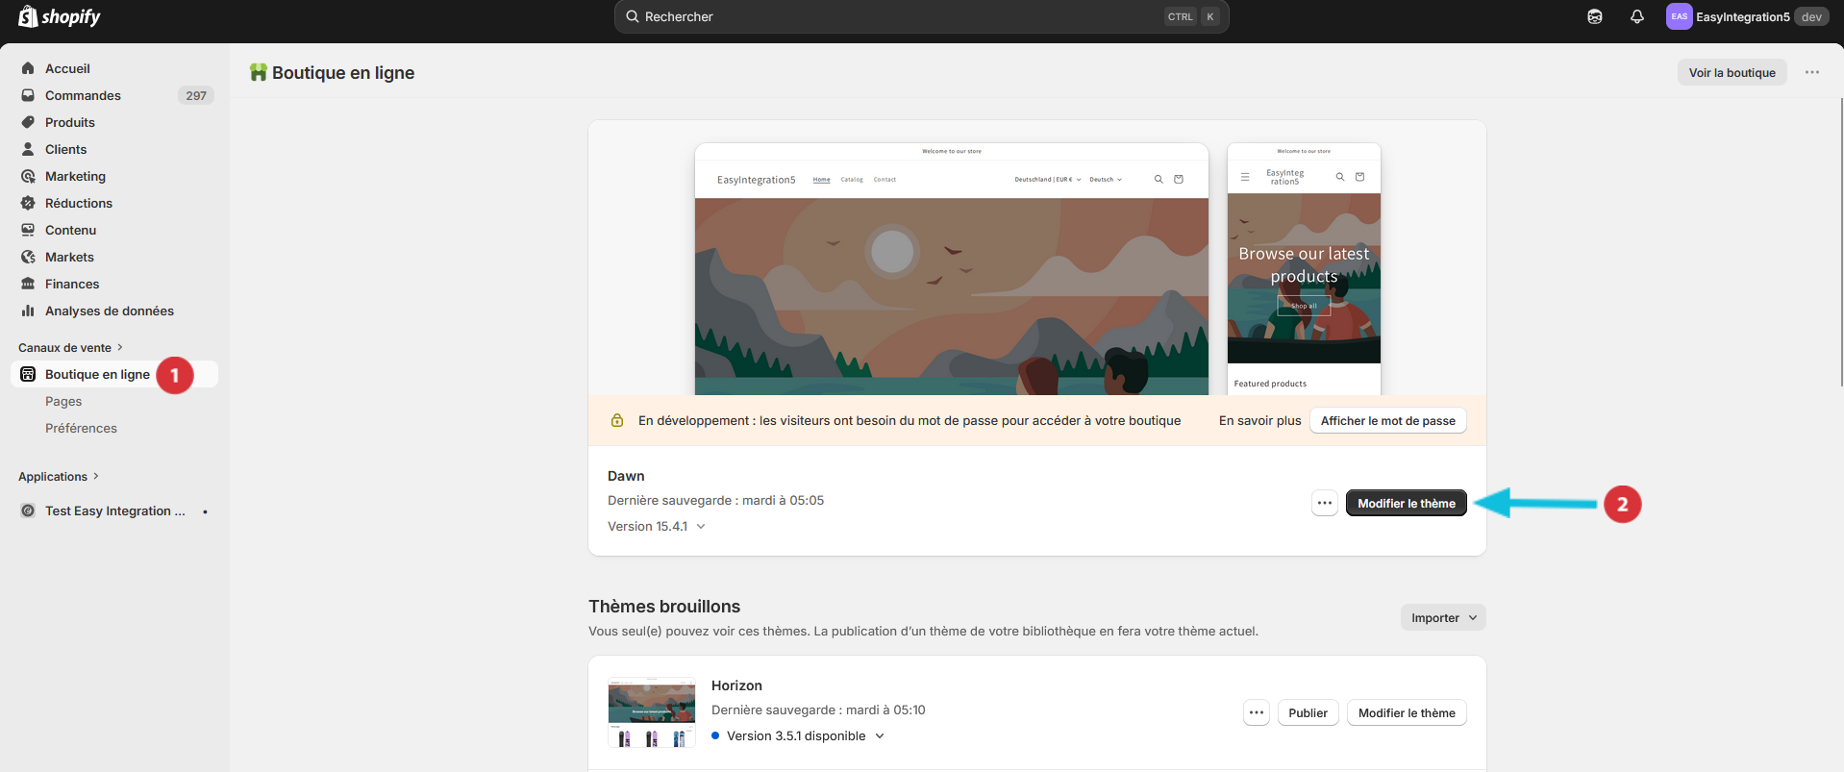
Task: Open Contenu in sidebar
Action: (x=70, y=230)
